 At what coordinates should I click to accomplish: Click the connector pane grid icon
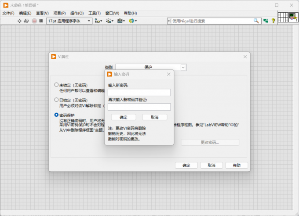click(x=283, y=17)
